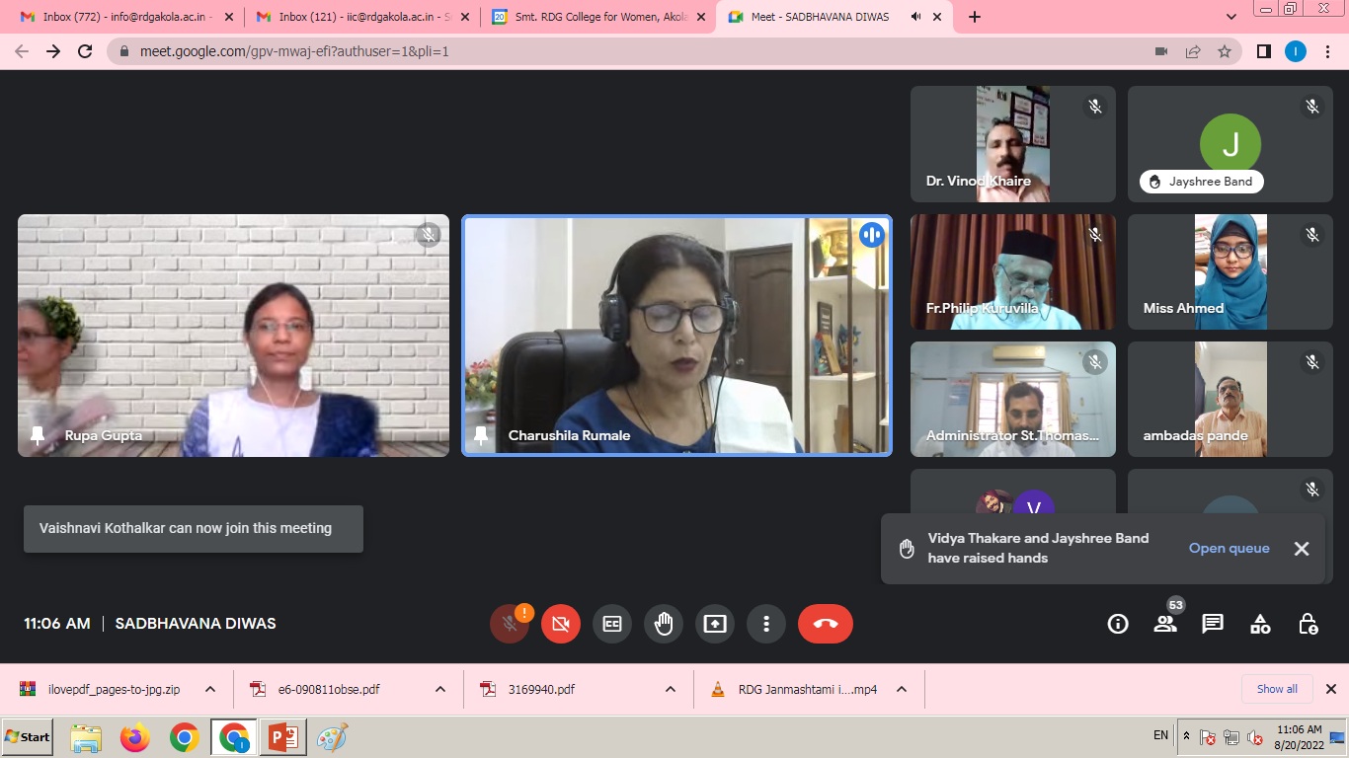1349x758 pixels.
Task: Toggle captions CC button
Action: (612, 624)
